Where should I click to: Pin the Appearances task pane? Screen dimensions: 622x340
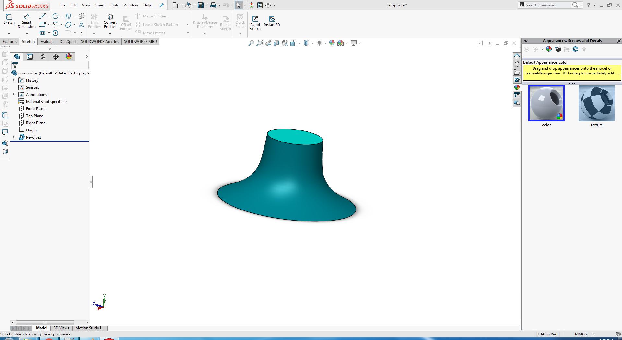pyautogui.click(x=619, y=41)
